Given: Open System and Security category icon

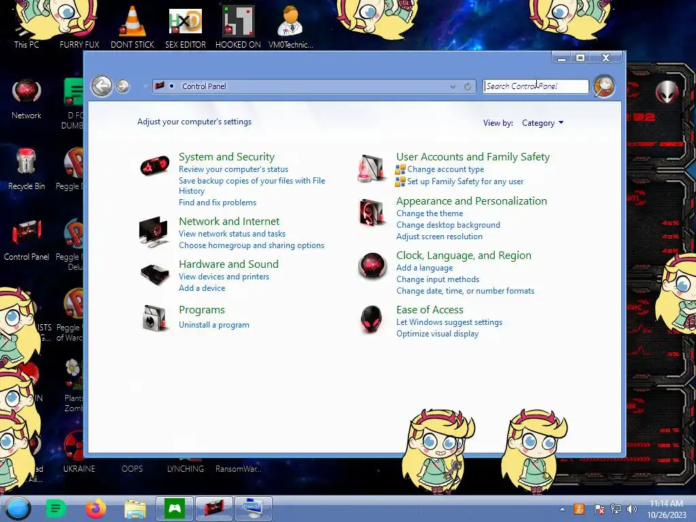Looking at the screenshot, I should click(x=154, y=165).
